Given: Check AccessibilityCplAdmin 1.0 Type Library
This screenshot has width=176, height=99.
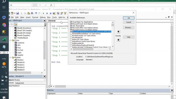Looking at the screenshot, I should point(71,34).
